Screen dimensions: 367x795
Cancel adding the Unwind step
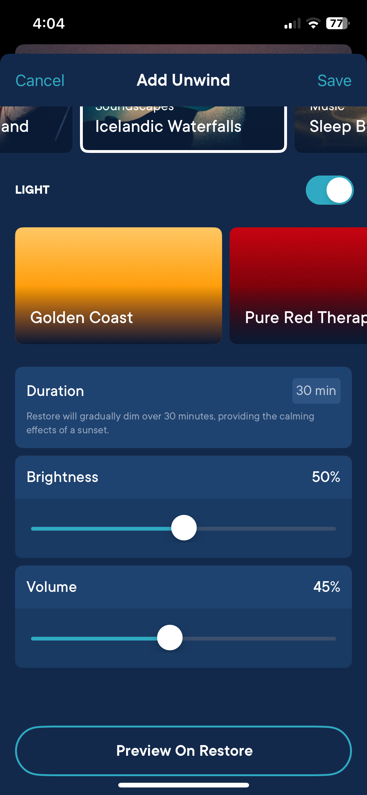coord(40,81)
